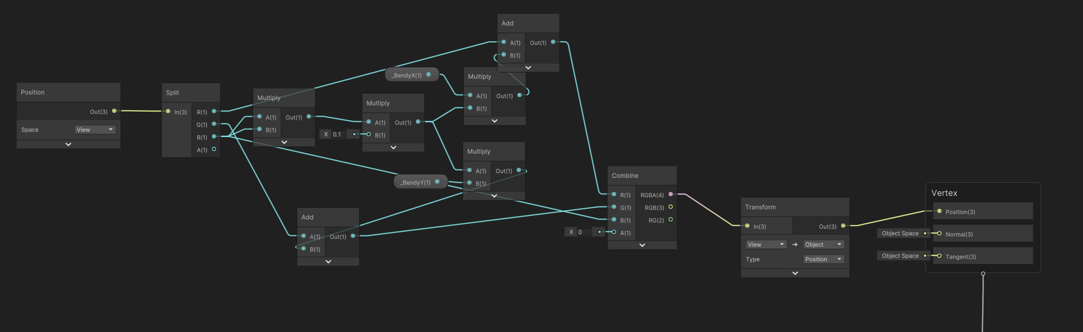Click the Split node's In(3) input port
The width and height of the screenshot is (1083, 332).
[x=168, y=111]
